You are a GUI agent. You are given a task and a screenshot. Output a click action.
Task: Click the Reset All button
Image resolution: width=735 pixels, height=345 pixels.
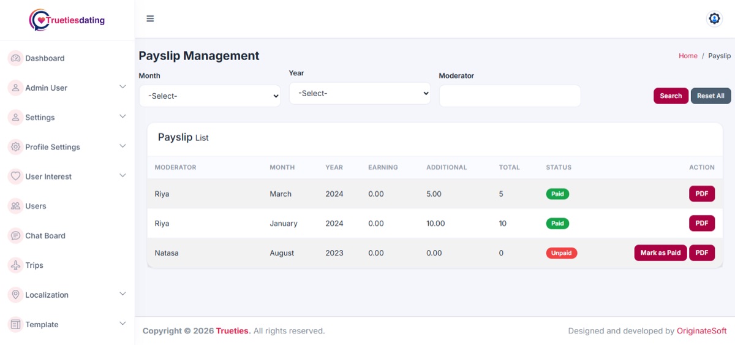711,96
